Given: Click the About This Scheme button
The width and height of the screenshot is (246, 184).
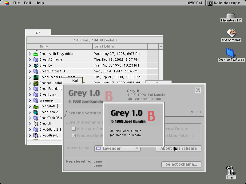Looking at the screenshot, I should pyautogui.click(x=179, y=148).
